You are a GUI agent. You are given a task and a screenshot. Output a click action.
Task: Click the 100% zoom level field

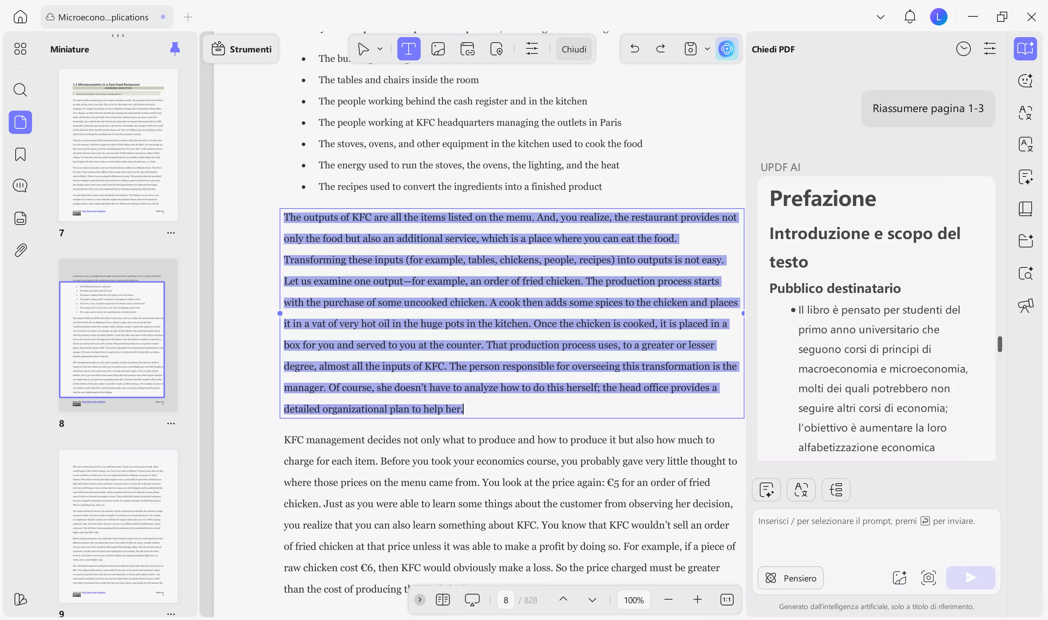tap(633, 600)
